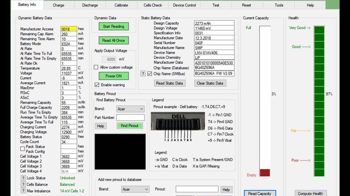The image size is (350, 196).
Task: Click Read Static Data button
Action: tap(169, 83)
